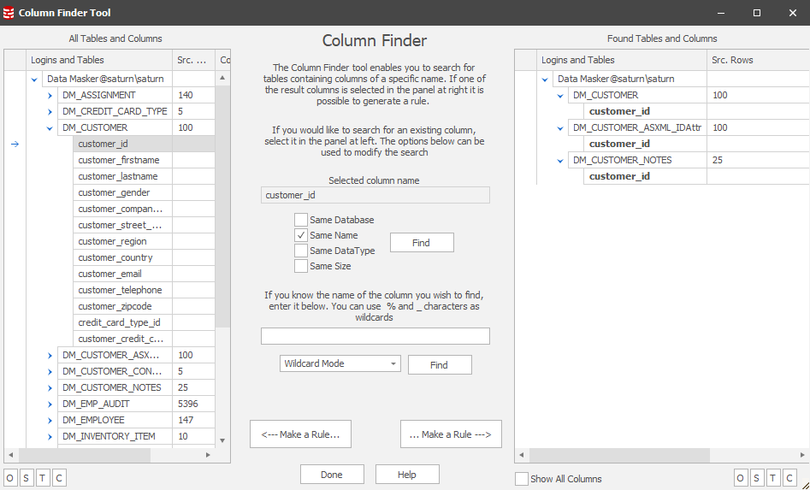810x490 pixels.
Task: Enable the Same Database checkbox
Action: click(301, 220)
